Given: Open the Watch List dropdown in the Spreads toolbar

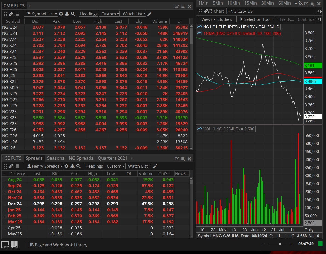Looking at the screenshot, I should [138, 166].
